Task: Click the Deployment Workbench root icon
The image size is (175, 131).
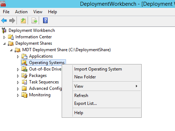Action: tap(4, 30)
